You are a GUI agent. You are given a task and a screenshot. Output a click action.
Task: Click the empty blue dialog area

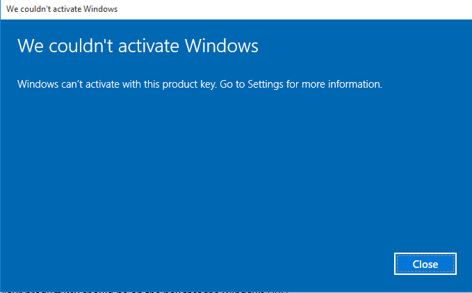click(209, 181)
